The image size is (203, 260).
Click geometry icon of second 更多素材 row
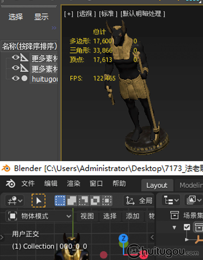pyautogui.click(x=24, y=68)
